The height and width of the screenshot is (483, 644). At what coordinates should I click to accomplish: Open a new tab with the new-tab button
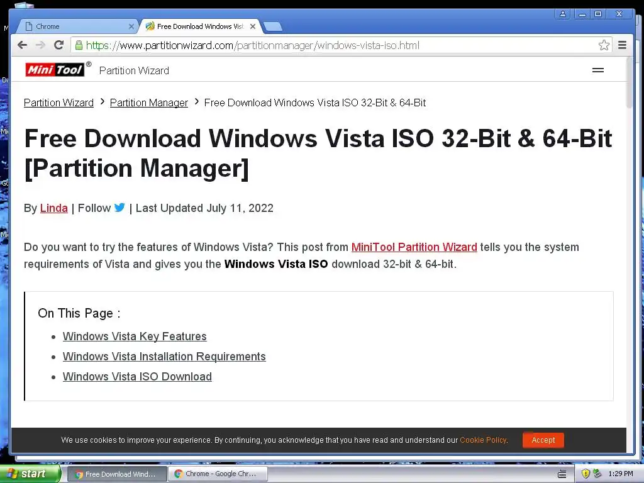273,26
